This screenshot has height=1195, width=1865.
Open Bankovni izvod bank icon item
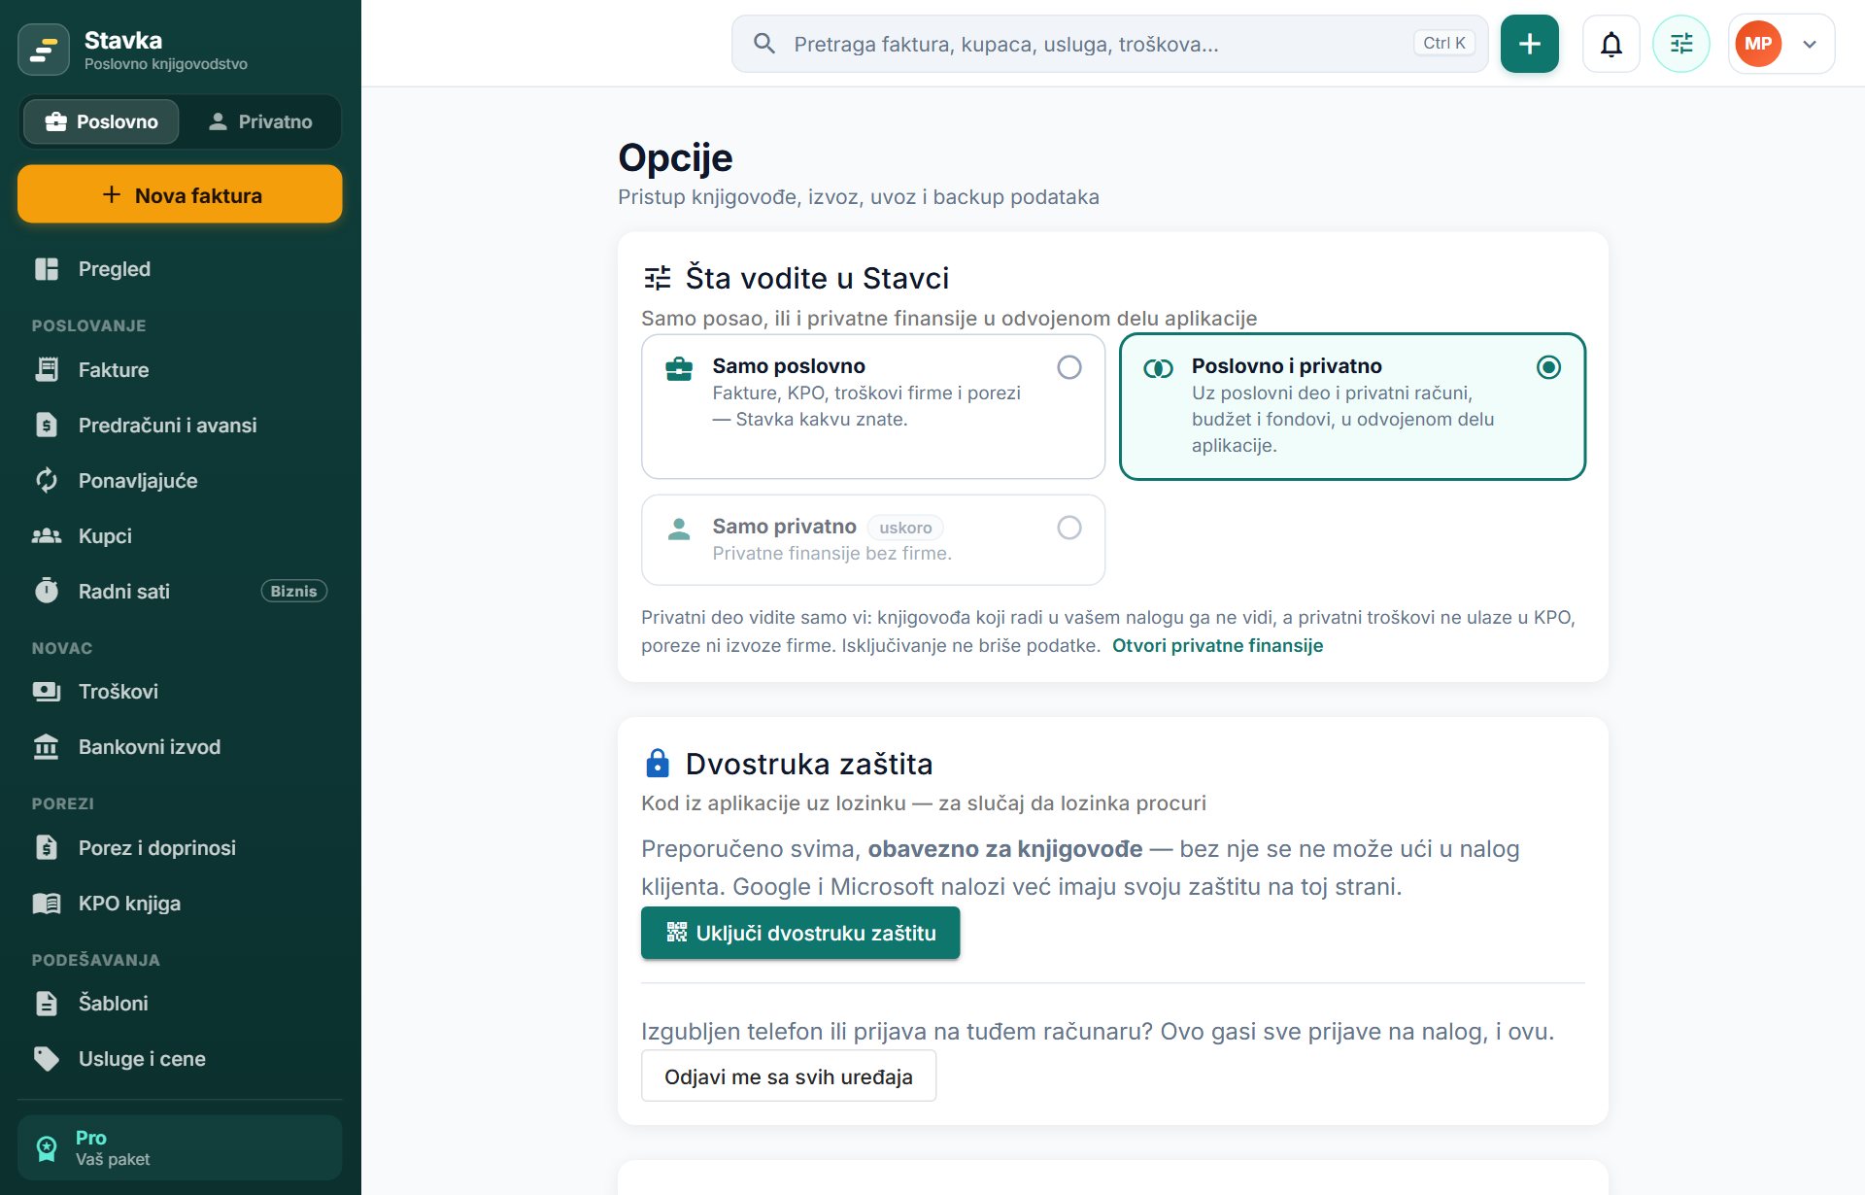tap(180, 746)
